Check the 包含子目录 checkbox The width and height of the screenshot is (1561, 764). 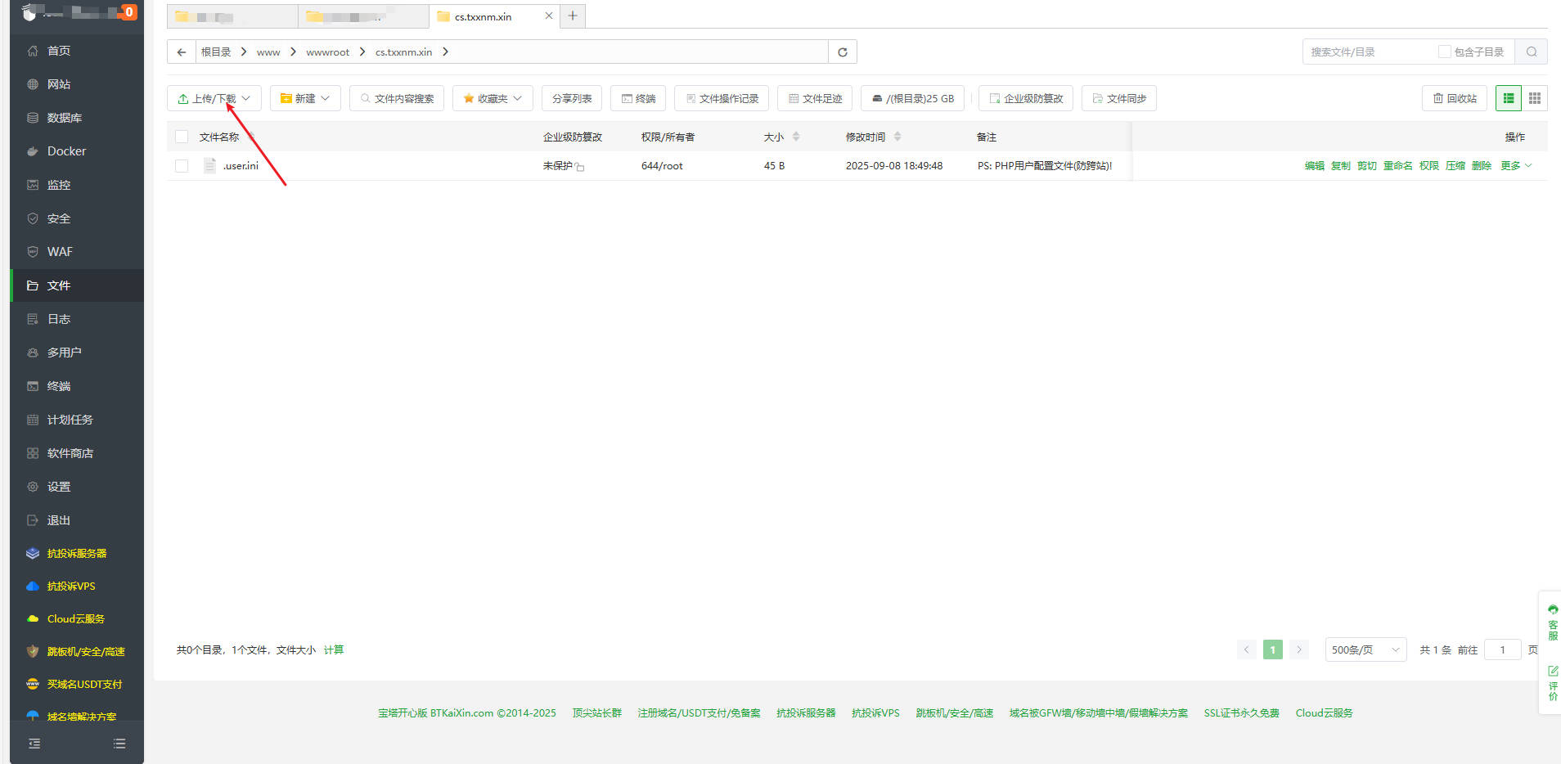1445,52
